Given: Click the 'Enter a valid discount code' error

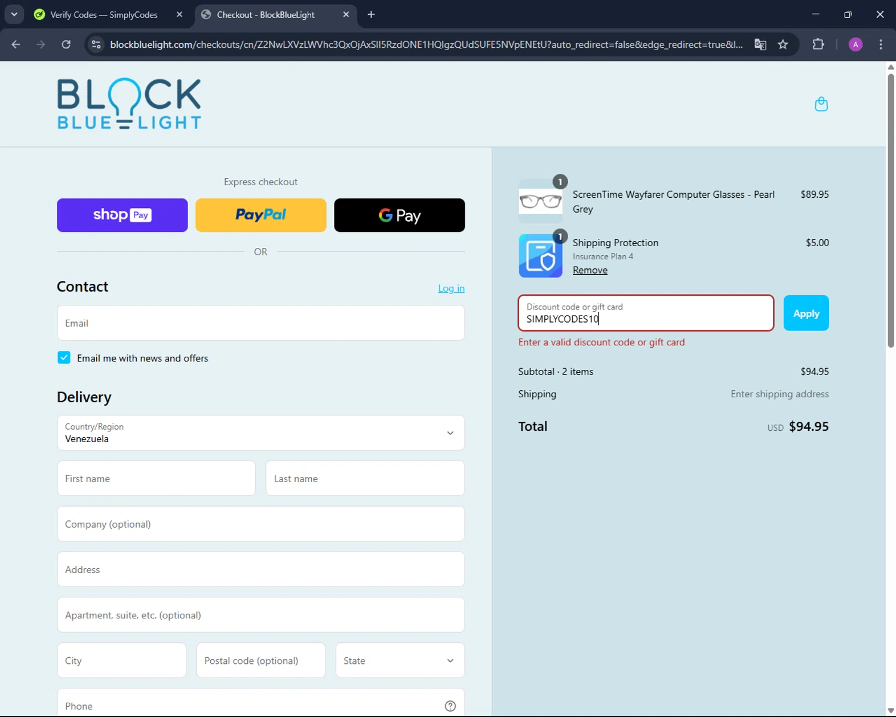Looking at the screenshot, I should [x=602, y=342].
